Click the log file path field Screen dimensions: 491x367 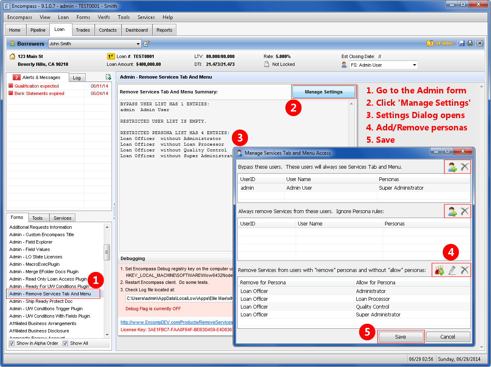tap(180, 298)
